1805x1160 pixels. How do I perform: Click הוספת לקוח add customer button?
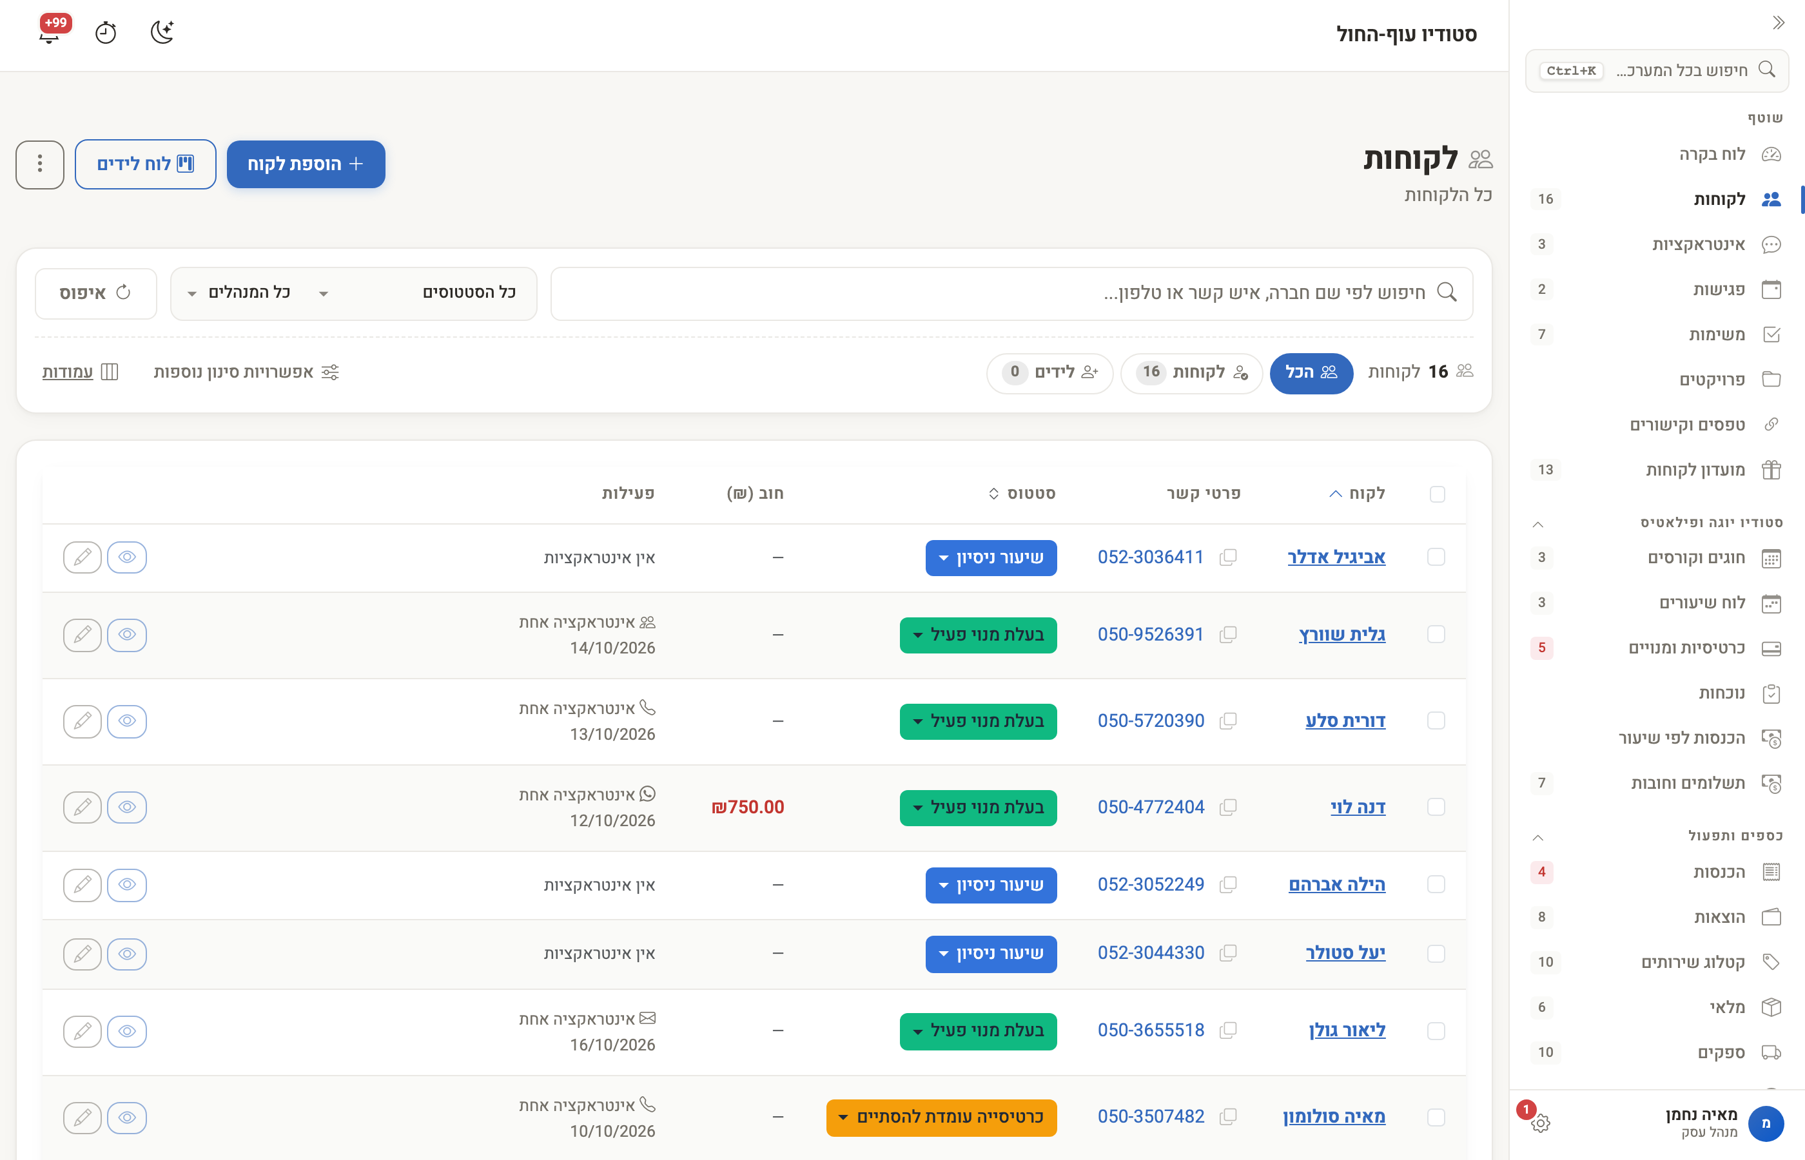point(306,164)
